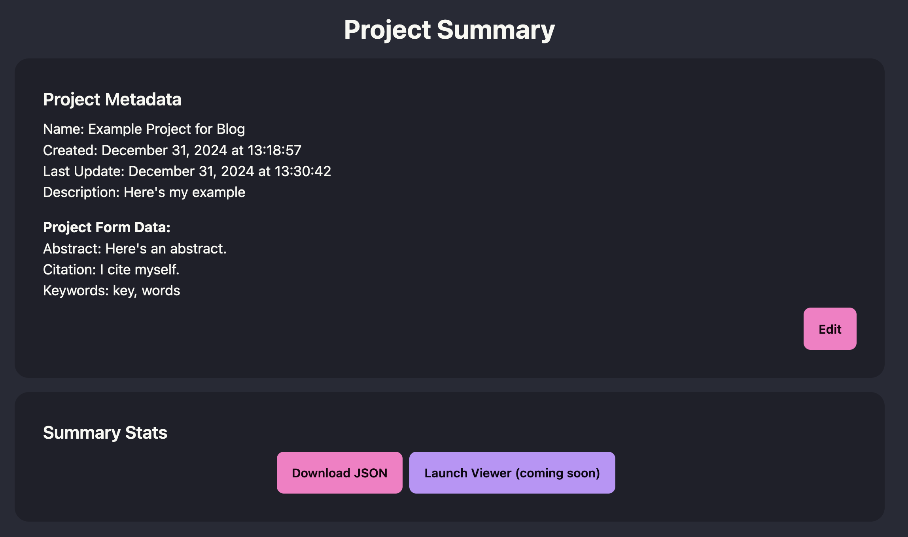Click the "Created:" field label

point(70,150)
